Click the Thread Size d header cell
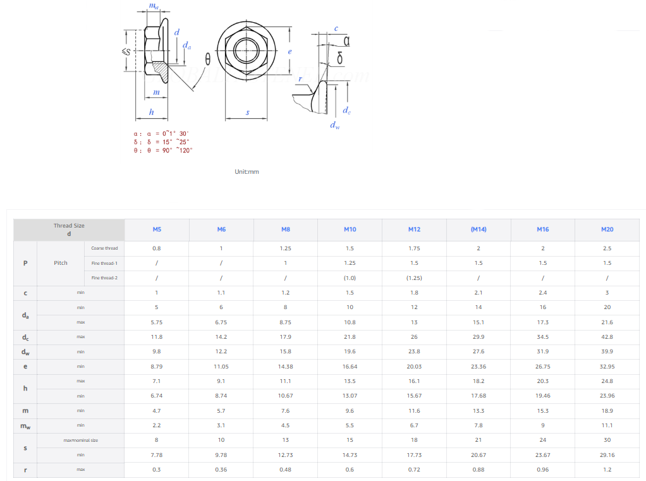Image resolution: width=646 pixels, height=481 pixels. (69, 229)
